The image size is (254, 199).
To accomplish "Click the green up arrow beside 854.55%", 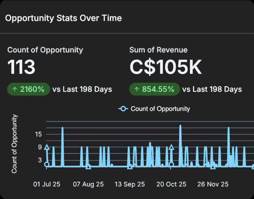I will click(137, 89).
